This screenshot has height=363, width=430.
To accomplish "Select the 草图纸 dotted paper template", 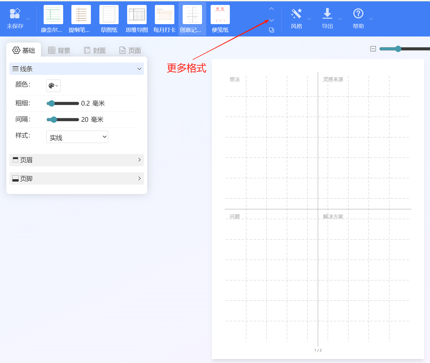I will click(x=109, y=15).
